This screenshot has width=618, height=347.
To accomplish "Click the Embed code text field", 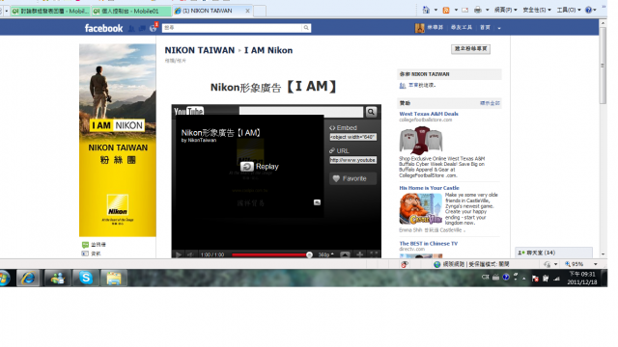I will (x=352, y=137).
